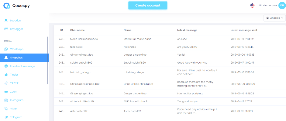Click the Chat name column header
The image size is (286, 121).
pyautogui.click(x=77, y=30)
